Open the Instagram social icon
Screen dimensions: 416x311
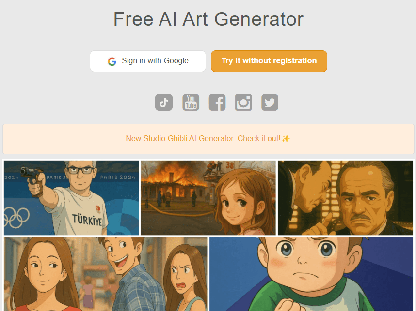[243, 103]
